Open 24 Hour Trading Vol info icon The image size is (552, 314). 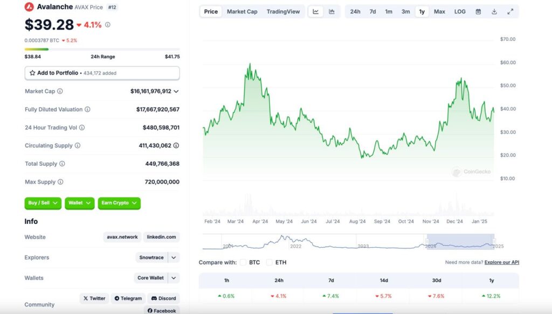(82, 127)
